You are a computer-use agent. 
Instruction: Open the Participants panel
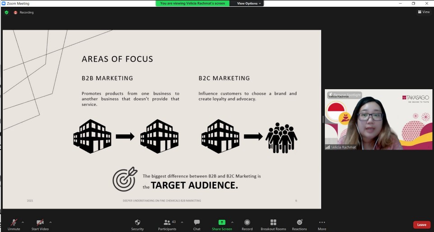tap(167, 224)
